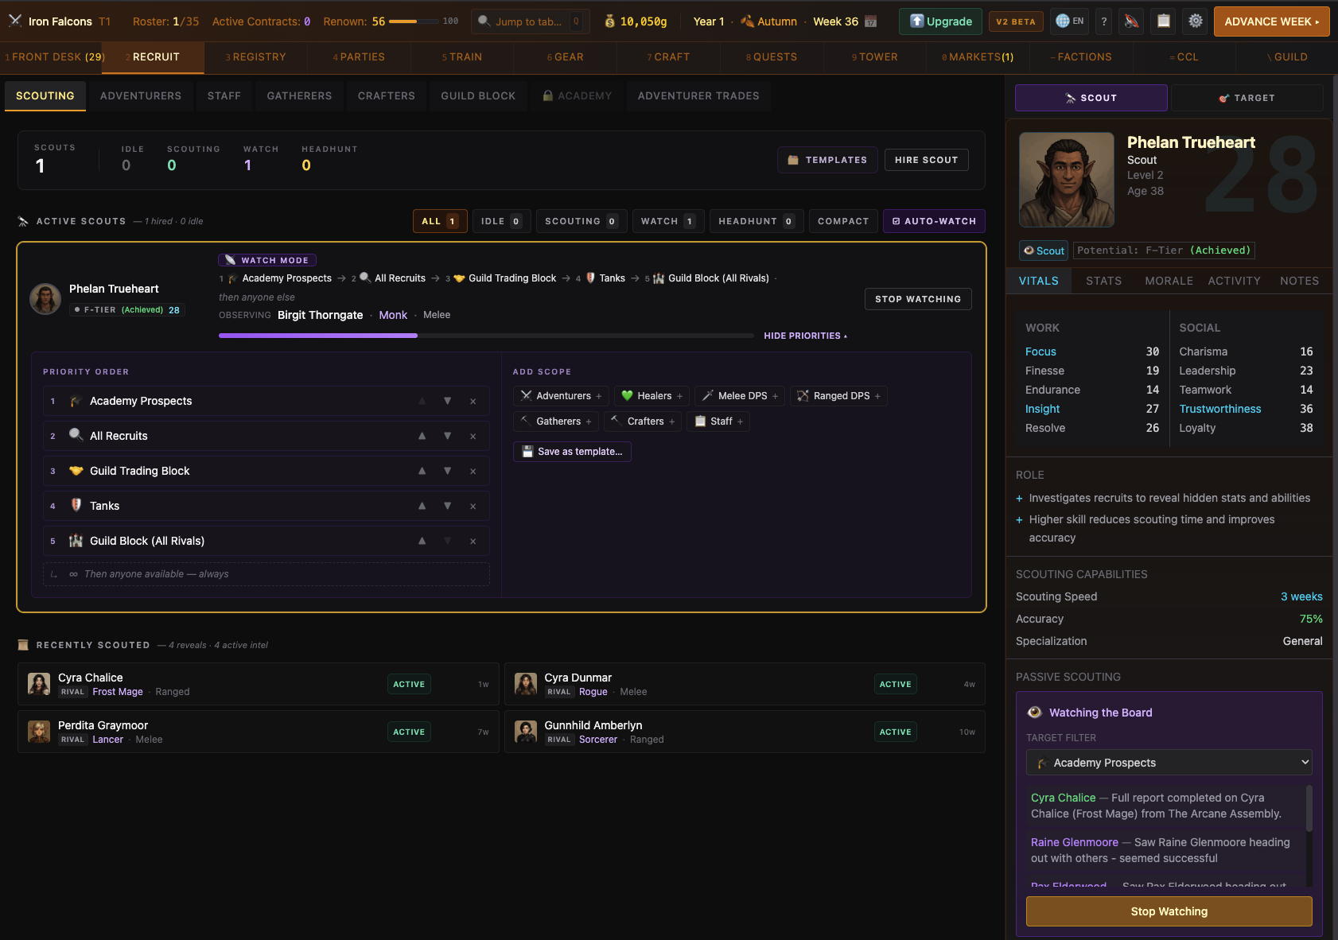This screenshot has width=1338, height=940.
Task: Remove Guild Trading Block from priority order
Action: [473, 471]
